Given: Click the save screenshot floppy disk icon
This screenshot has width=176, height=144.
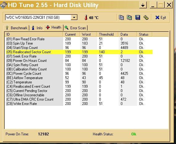Looking at the screenshot, I should pos(137,18).
